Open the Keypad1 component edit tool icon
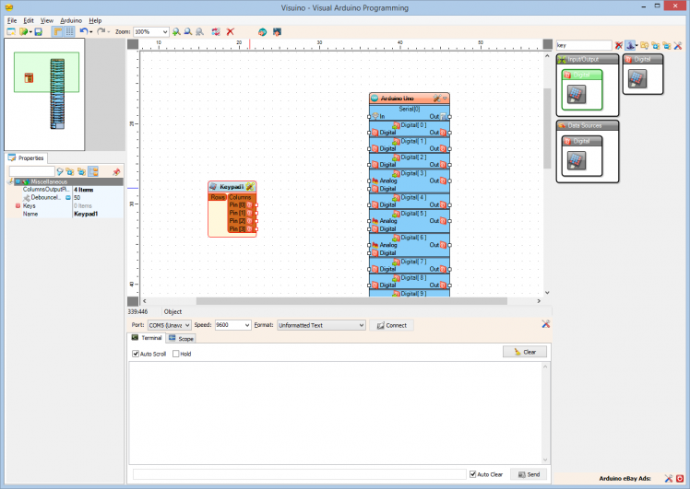The image size is (690, 489). click(250, 186)
